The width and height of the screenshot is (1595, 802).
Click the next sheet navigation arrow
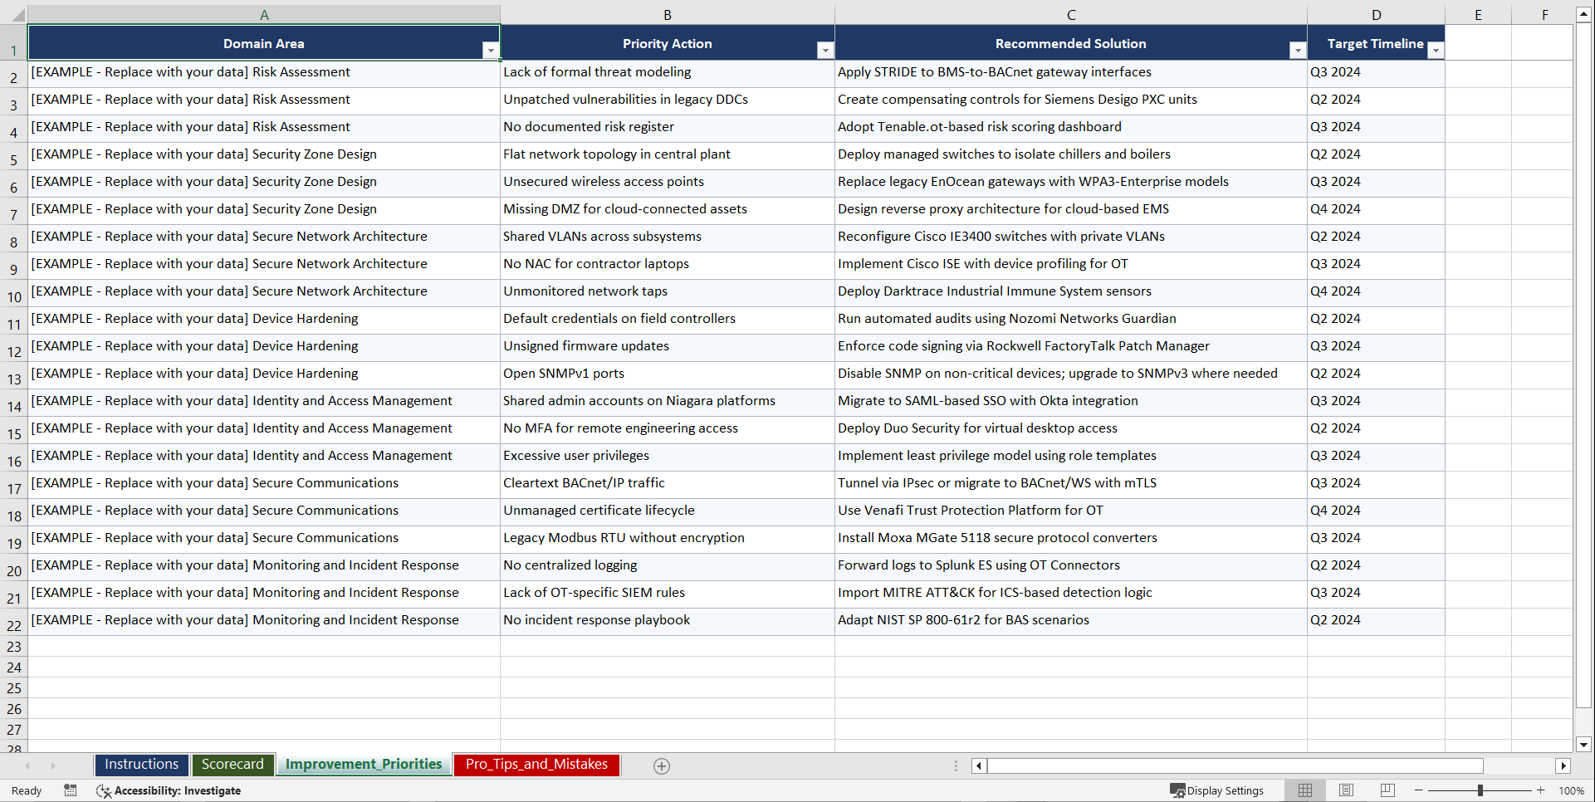53,765
